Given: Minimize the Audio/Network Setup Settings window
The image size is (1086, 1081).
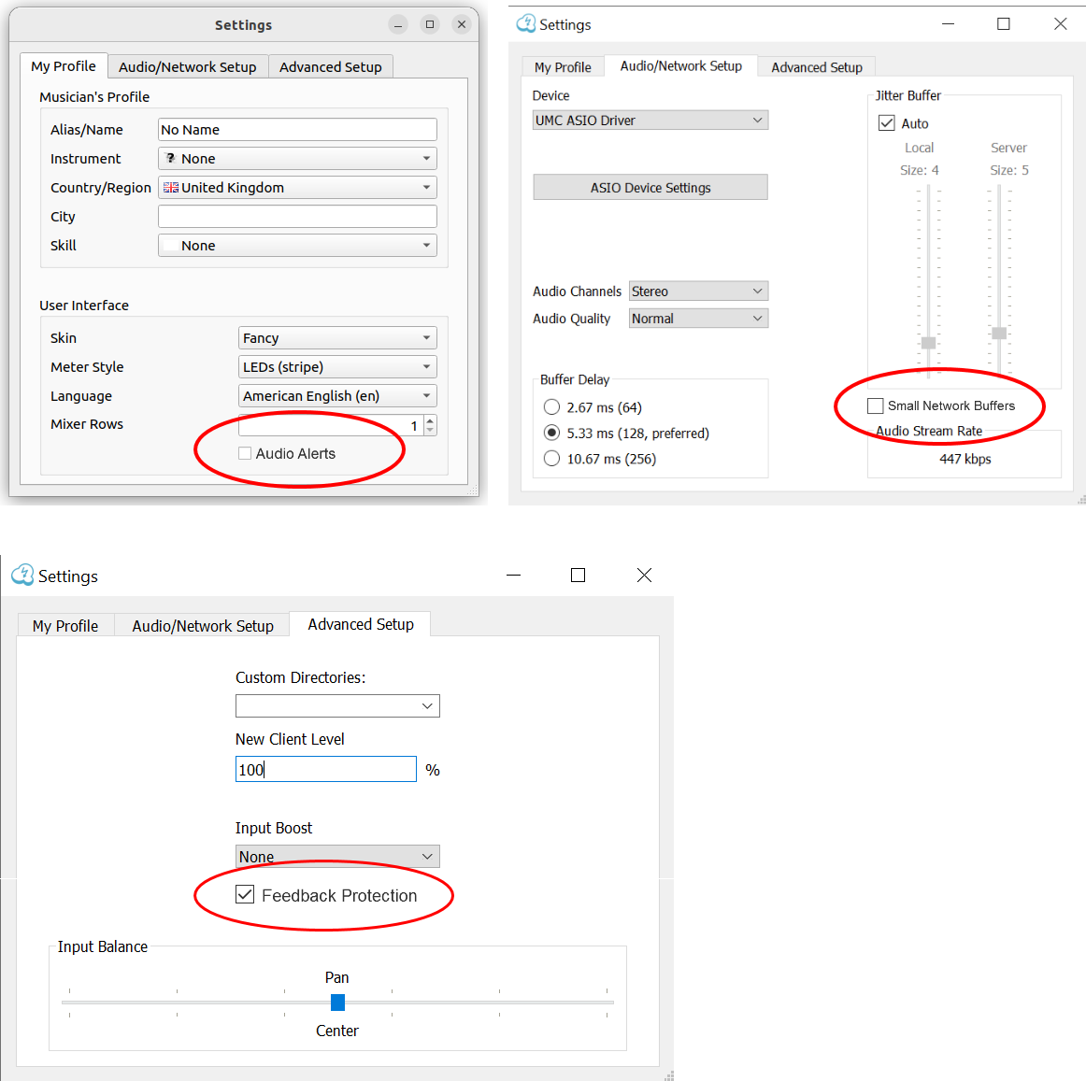Looking at the screenshot, I should point(949,24).
